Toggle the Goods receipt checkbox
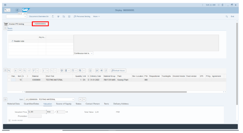Image resolution: width=243 pixels, height=133 pixels. pyautogui.click(x=9, y=120)
